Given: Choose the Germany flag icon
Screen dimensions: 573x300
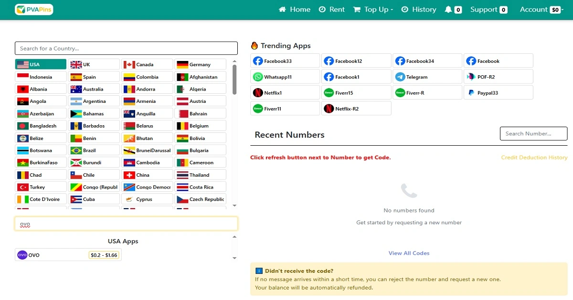Looking at the screenshot, I should click(182, 64).
